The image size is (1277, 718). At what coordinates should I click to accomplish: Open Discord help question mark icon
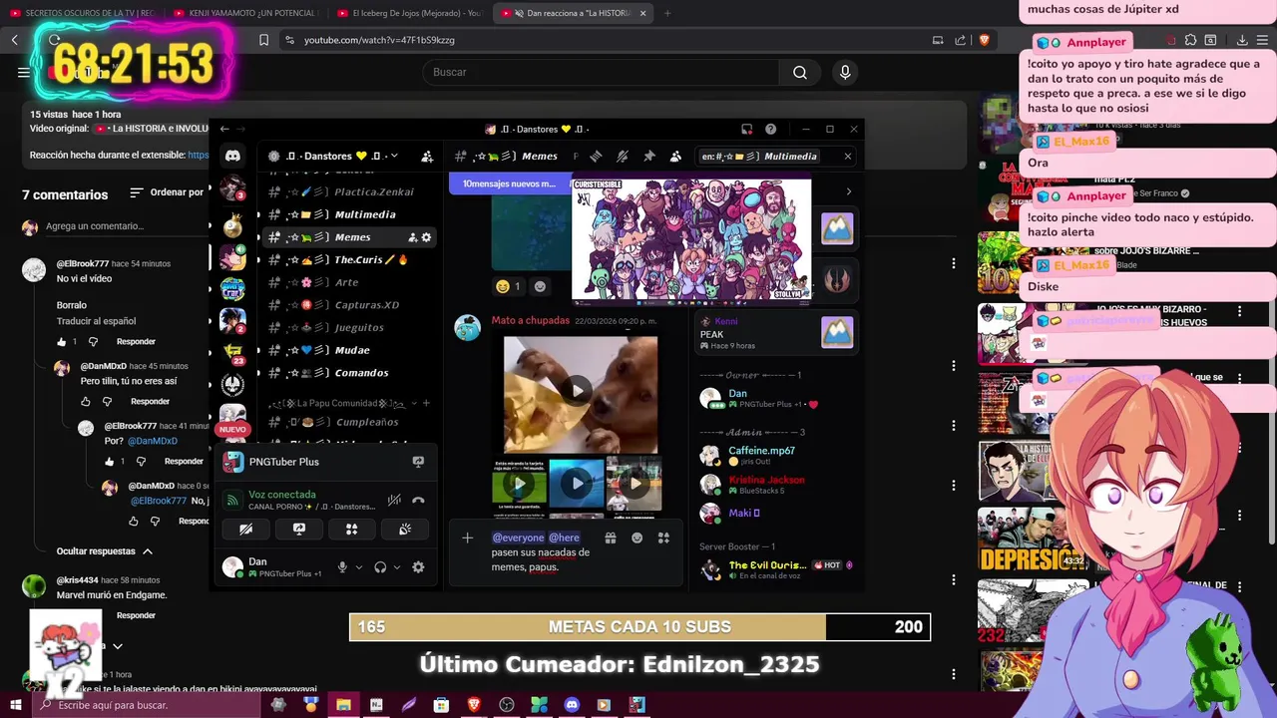coord(770,129)
